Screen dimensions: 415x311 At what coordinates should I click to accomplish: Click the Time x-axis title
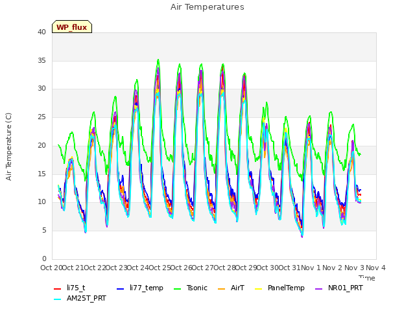367,278
